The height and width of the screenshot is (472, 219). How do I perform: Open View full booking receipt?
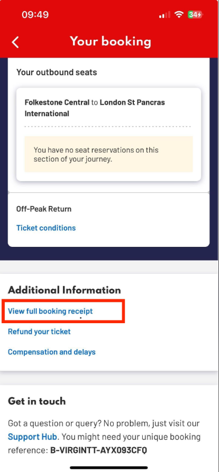(x=50, y=311)
